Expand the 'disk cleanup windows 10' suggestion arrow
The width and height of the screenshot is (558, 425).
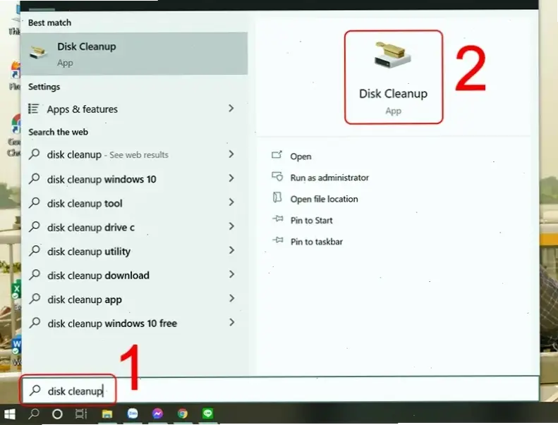coord(231,179)
